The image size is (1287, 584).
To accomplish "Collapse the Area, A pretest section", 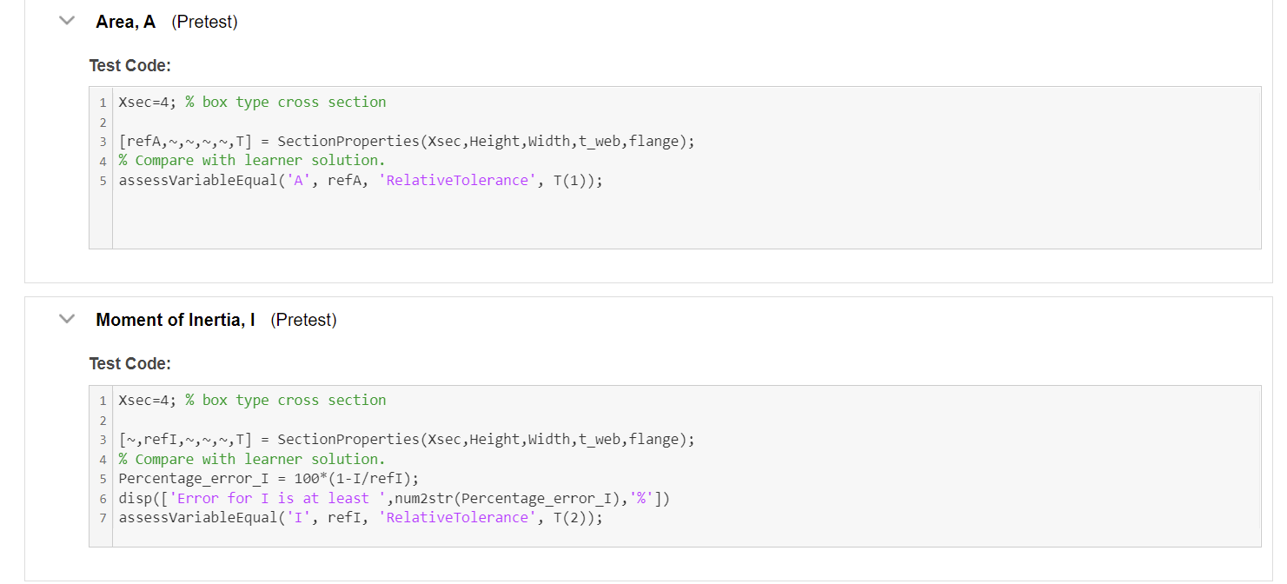I will 67,21.
